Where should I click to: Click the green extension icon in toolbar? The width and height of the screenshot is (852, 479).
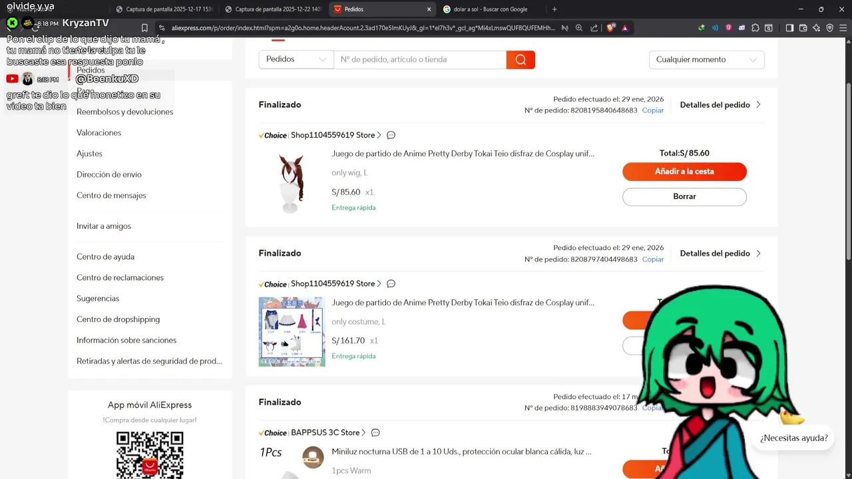pos(702,28)
